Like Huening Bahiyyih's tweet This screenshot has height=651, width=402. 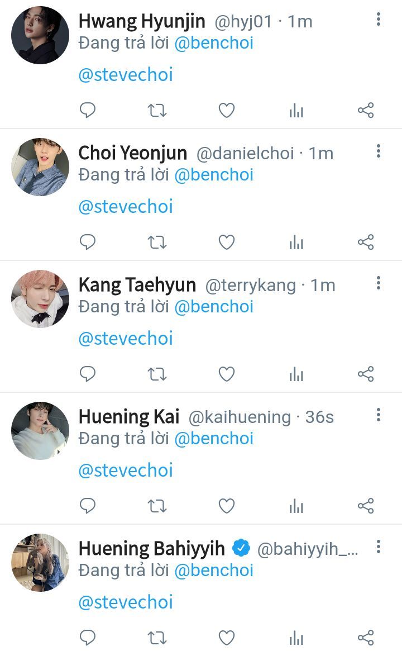[x=226, y=637]
